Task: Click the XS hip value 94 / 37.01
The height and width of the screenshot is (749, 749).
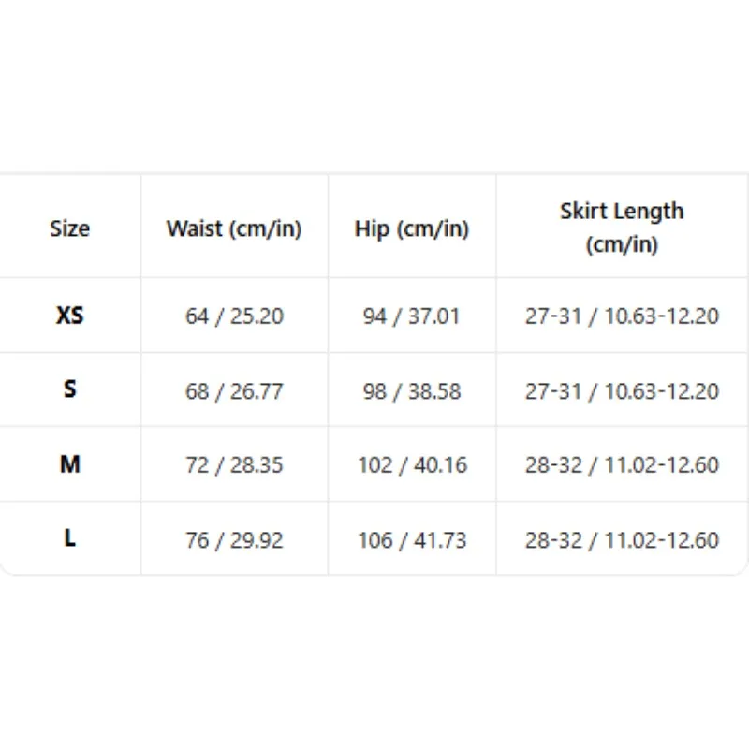Action: point(412,316)
